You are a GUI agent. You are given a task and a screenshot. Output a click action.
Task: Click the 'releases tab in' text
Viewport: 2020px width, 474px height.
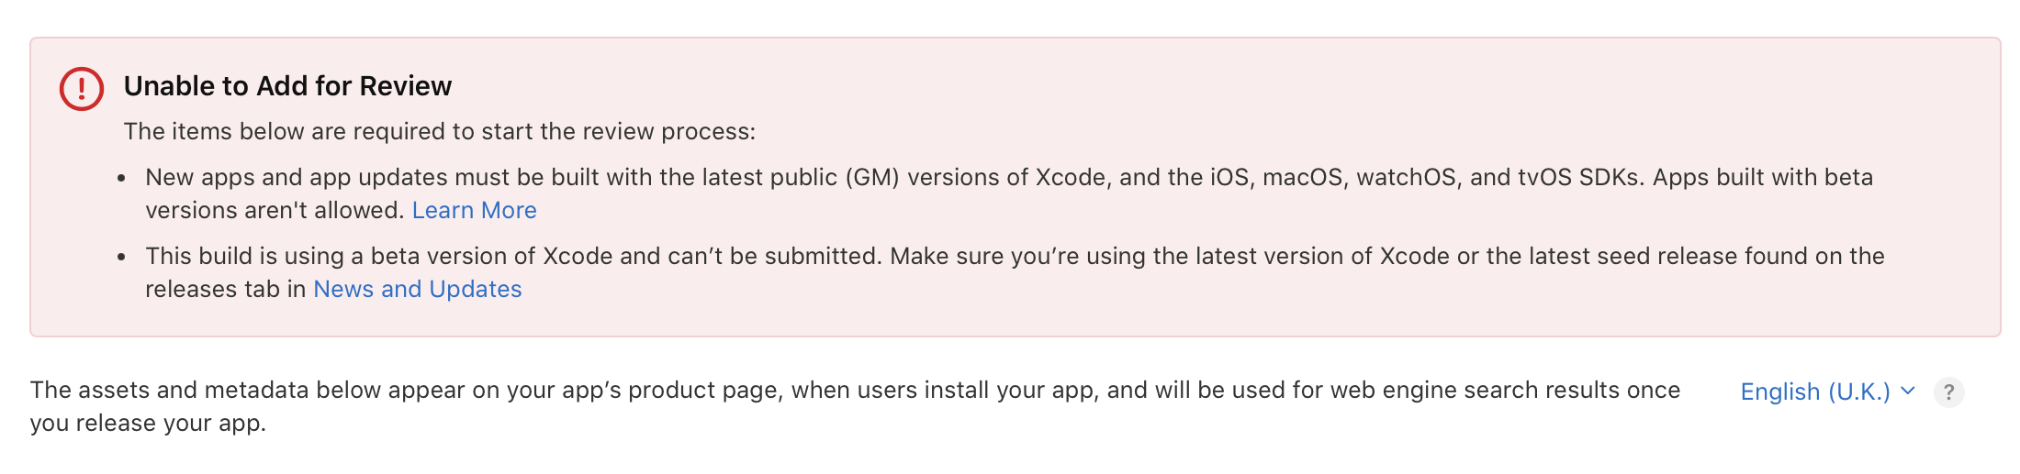225,290
